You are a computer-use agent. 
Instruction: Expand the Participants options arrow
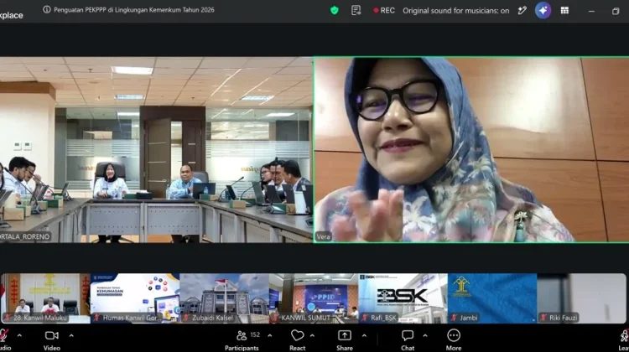click(x=269, y=335)
